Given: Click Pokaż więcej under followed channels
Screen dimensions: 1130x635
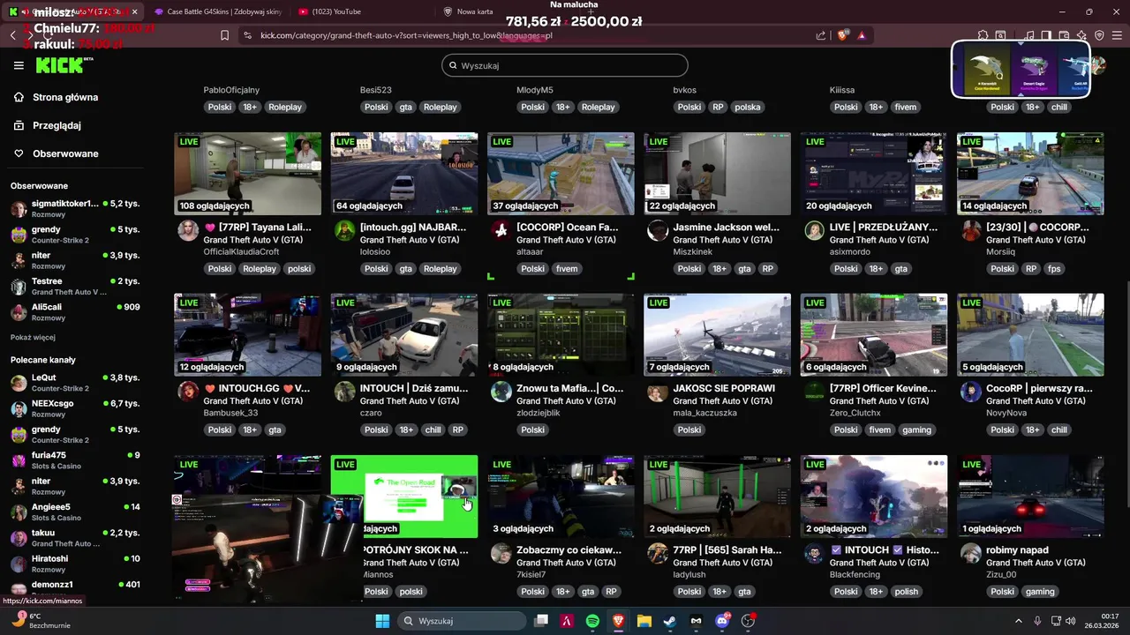Looking at the screenshot, I should pos(33,337).
